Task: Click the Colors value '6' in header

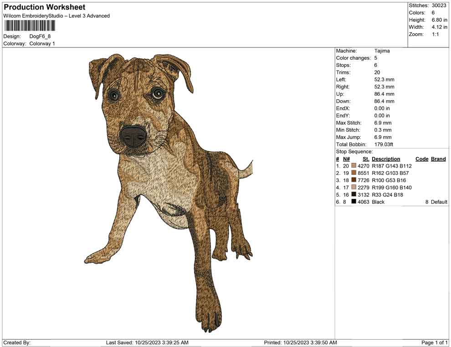Action: (x=433, y=13)
